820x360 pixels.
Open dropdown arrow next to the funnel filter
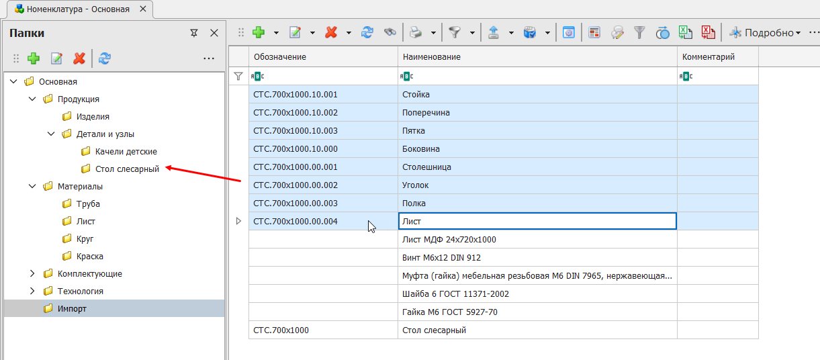coord(472,32)
